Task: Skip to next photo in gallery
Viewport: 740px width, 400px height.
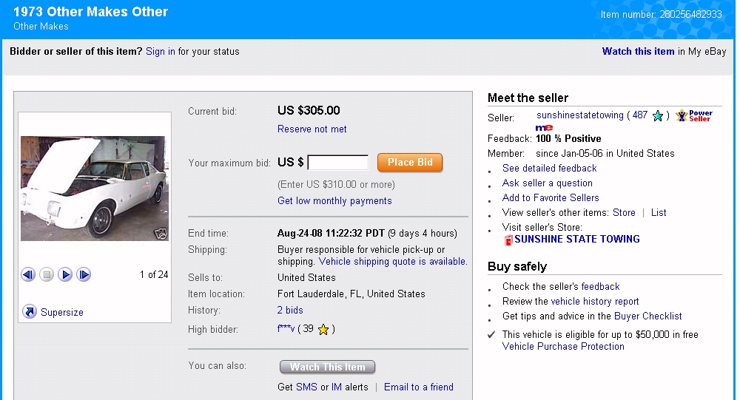Action: (84, 275)
